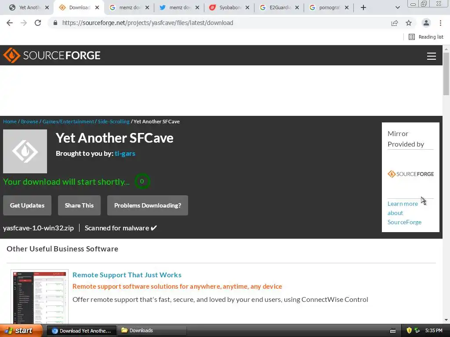The width and height of the screenshot is (450, 337).
Task: Click the Browse breadcrumb link
Action: [29, 122]
